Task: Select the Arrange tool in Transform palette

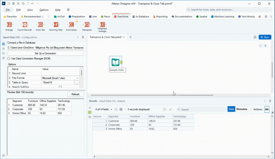Action: click(x=9, y=27)
